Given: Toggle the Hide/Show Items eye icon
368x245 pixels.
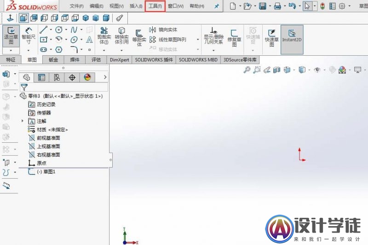Looking at the screenshot, I should tap(317, 70).
